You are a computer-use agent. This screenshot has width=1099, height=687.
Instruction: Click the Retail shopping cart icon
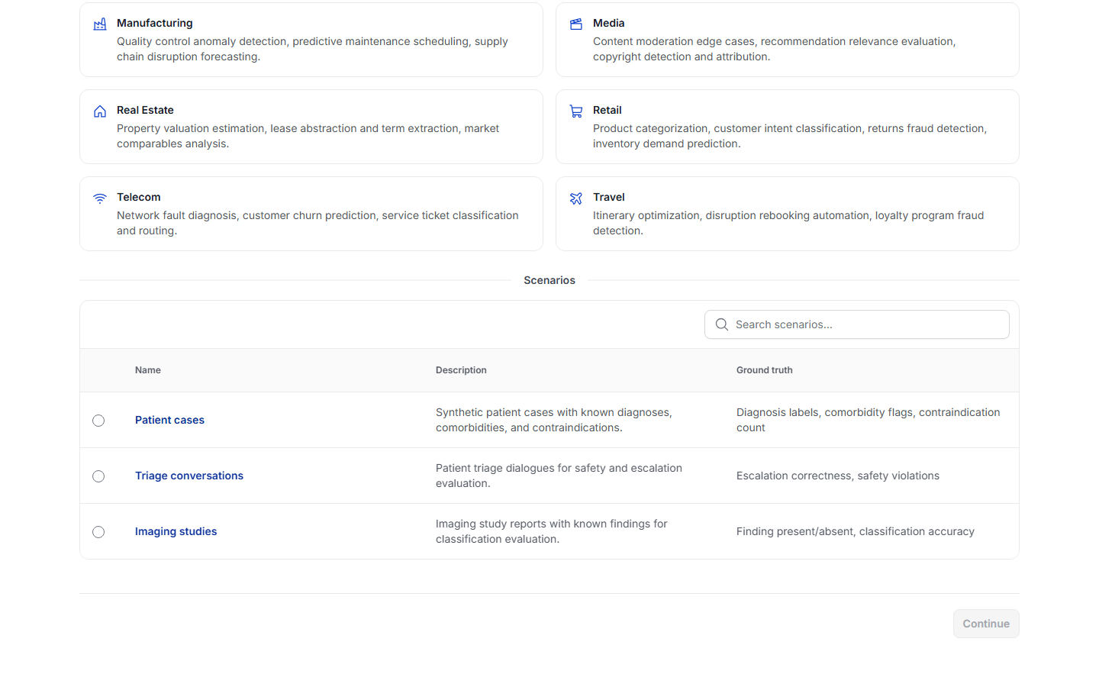576,111
